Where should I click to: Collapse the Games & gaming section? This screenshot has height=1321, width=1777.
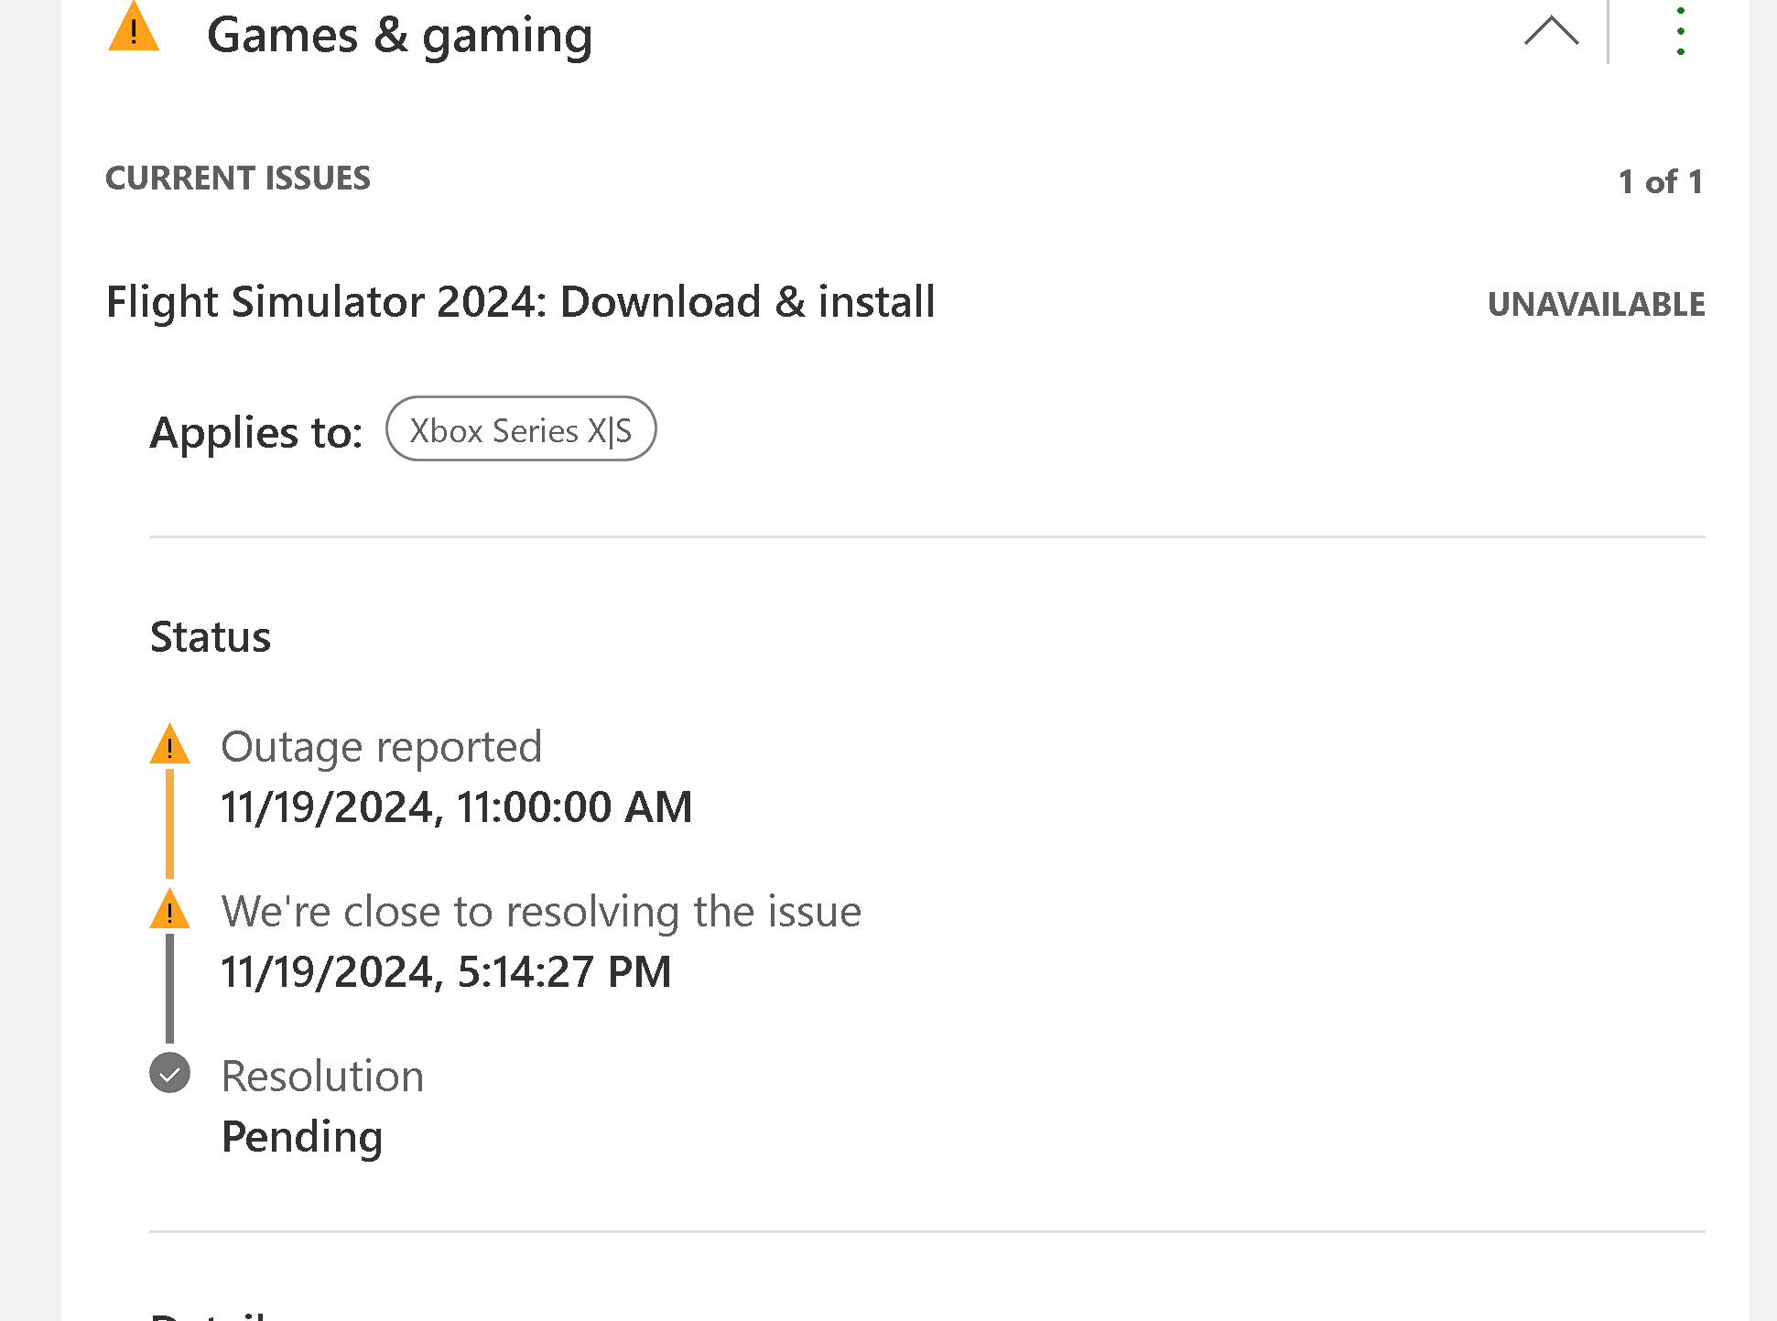click(x=1551, y=31)
